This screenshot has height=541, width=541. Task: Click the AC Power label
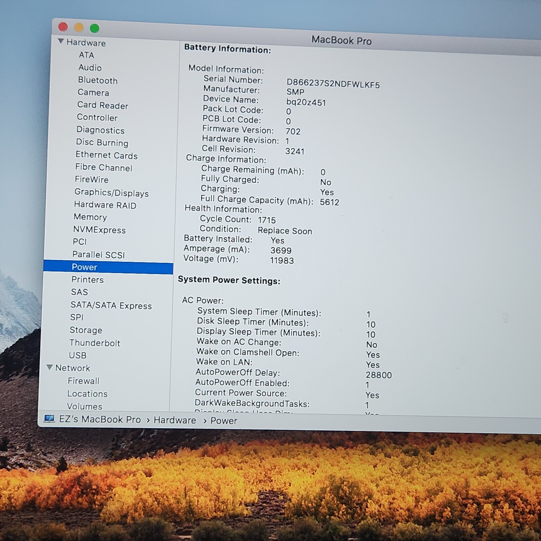pyautogui.click(x=203, y=300)
